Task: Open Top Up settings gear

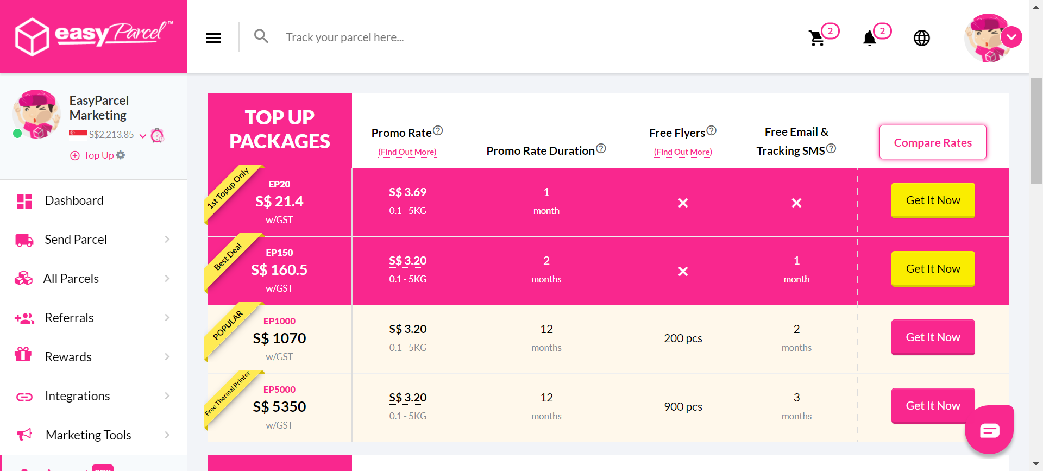Action: coord(121,155)
